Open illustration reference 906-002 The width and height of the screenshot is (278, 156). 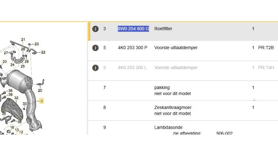coord(224,133)
